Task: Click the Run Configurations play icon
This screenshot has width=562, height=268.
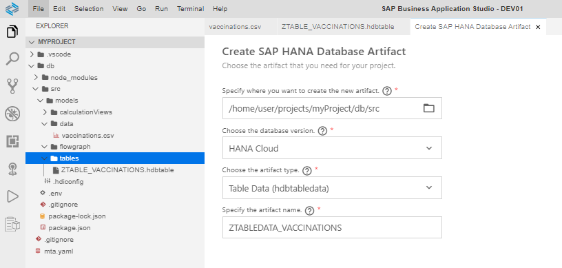Action: tap(12, 196)
